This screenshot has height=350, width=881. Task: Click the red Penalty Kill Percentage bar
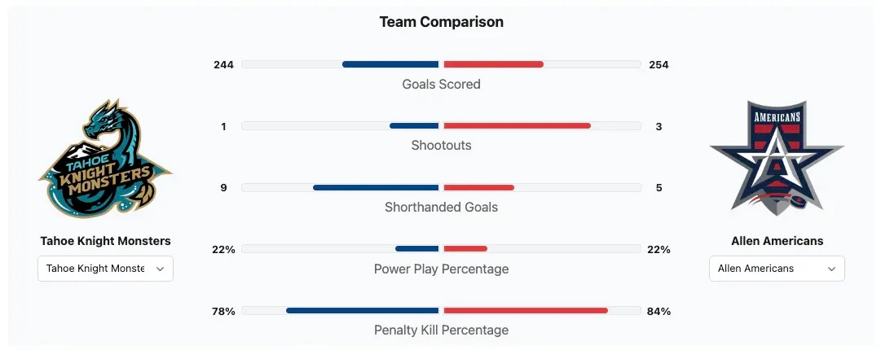click(x=526, y=311)
